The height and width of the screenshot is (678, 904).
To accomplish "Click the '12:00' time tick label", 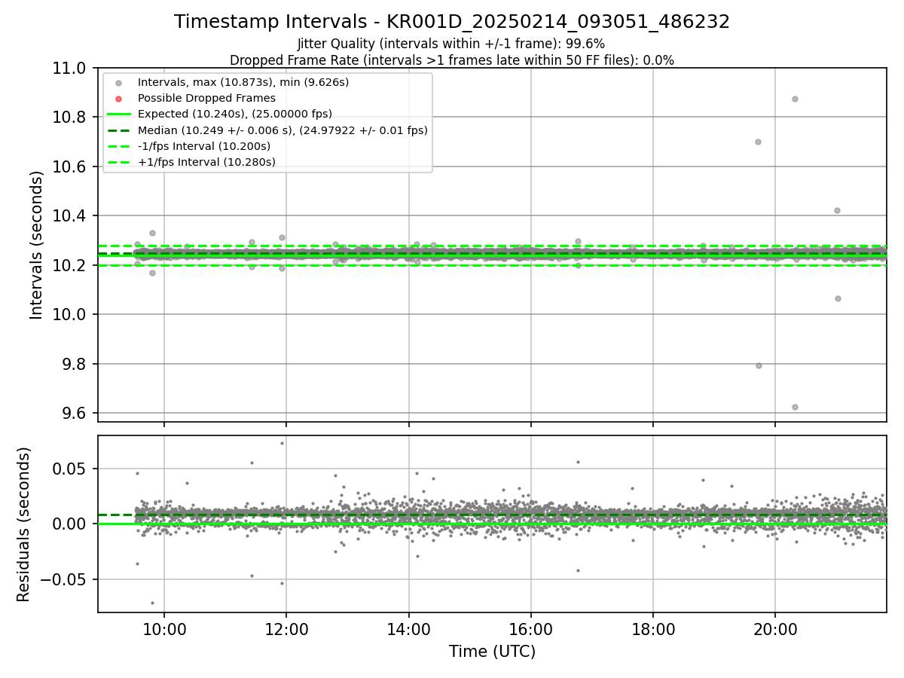I will tap(286, 630).
